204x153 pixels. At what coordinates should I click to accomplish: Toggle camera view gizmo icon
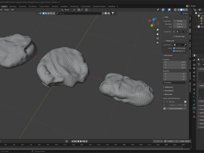pyautogui.click(x=157, y=38)
